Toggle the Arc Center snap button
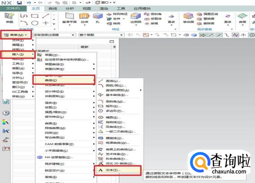 pyautogui.click(x=252, y=35)
